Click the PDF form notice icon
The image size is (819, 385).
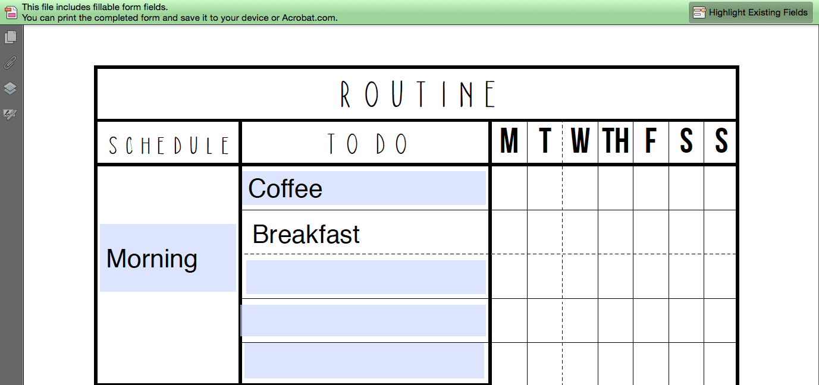pyautogui.click(x=11, y=12)
